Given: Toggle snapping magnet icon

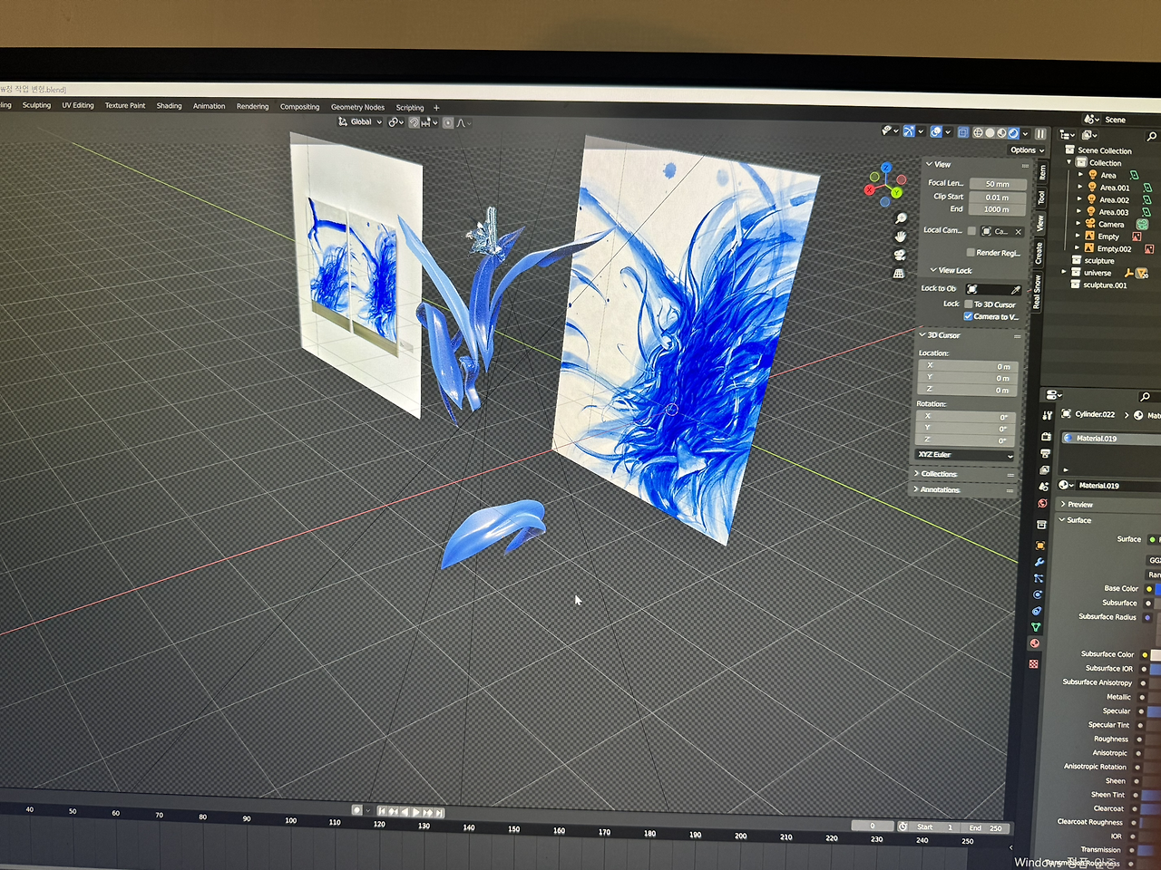Looking at the screenshot, I should (x=415, y=122).
